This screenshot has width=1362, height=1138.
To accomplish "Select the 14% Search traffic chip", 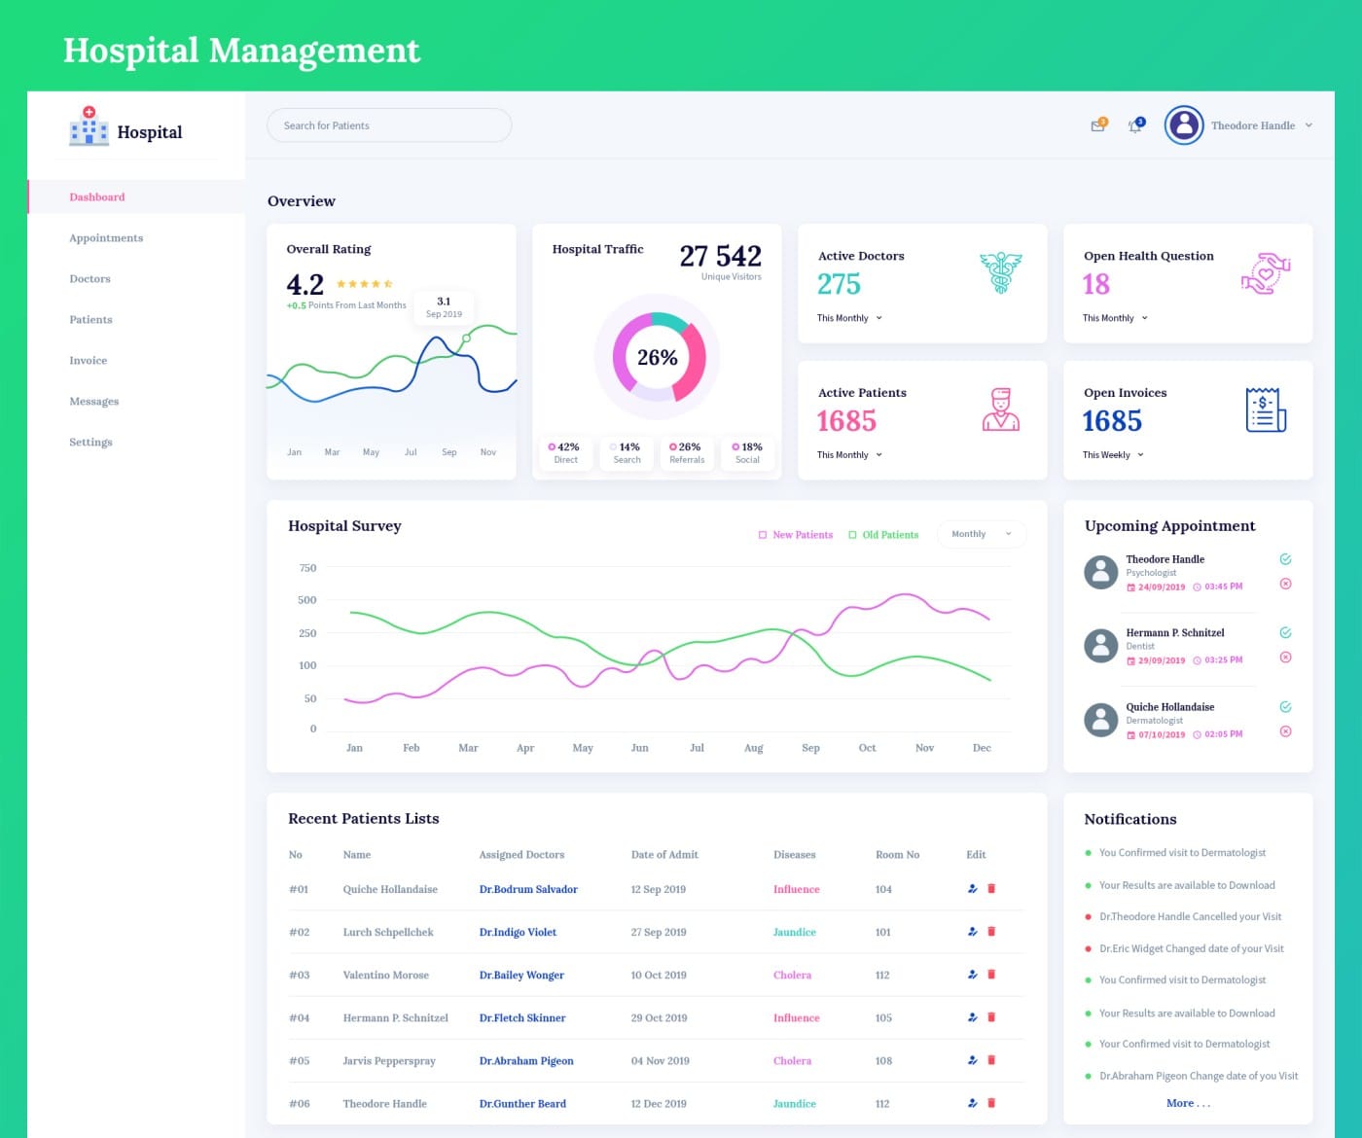I will (x=627, y=453).
